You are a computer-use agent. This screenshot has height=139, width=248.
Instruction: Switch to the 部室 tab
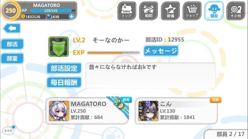click(x=12, y=58)
